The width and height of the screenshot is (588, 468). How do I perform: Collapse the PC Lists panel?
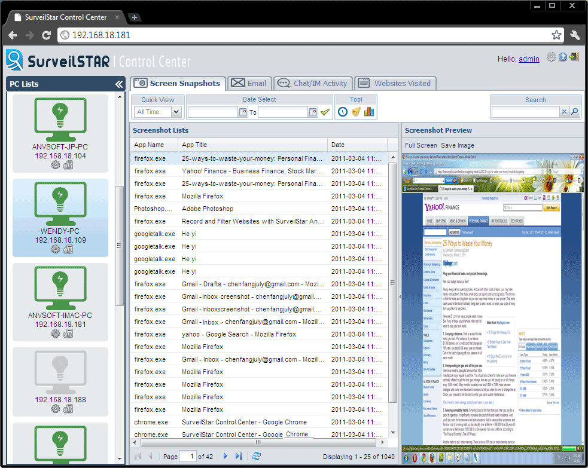(x=119, y=84)
